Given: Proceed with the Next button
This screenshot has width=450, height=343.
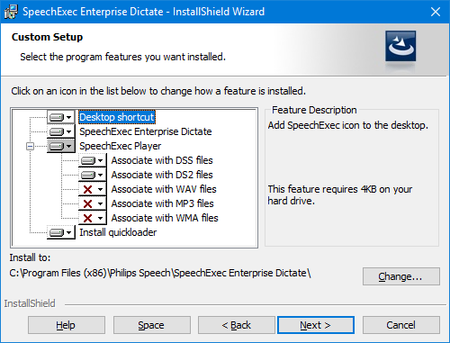Looking at the screenshot, I should tap(316, 325).
